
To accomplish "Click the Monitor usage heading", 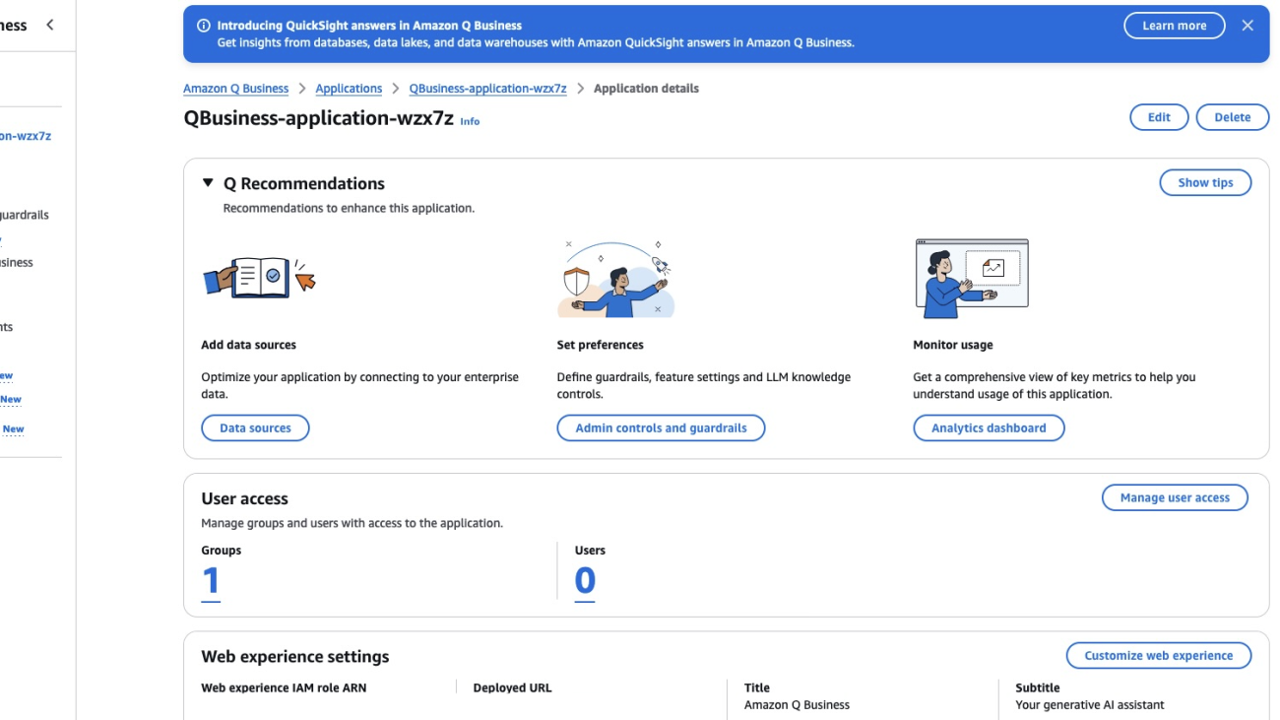I will 952,345.
